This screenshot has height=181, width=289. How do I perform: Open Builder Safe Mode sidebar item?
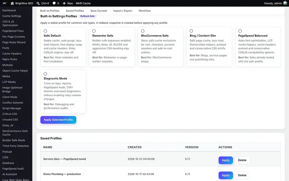14,140
